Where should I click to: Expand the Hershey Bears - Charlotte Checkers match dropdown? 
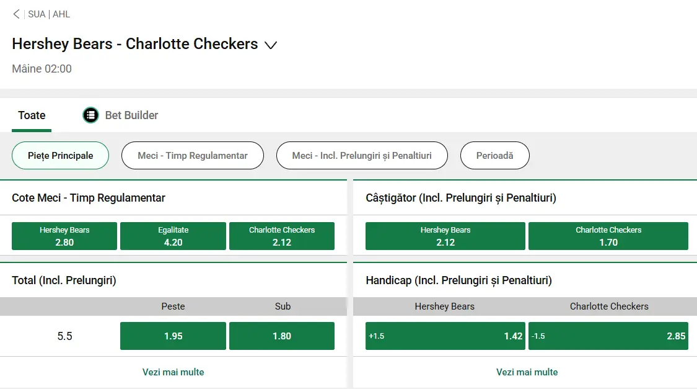[270, 45]
